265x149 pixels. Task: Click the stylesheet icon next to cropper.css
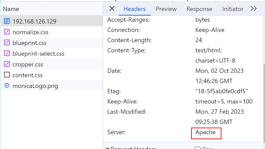(x=7, y=64)
